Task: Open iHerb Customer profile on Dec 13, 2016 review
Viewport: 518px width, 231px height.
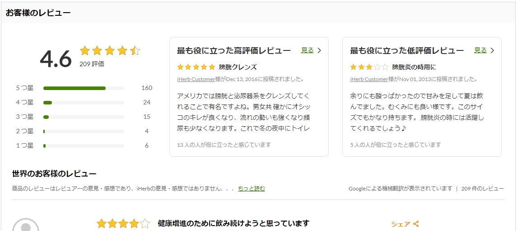Action: pyautogui.click(x=196, y=79)
